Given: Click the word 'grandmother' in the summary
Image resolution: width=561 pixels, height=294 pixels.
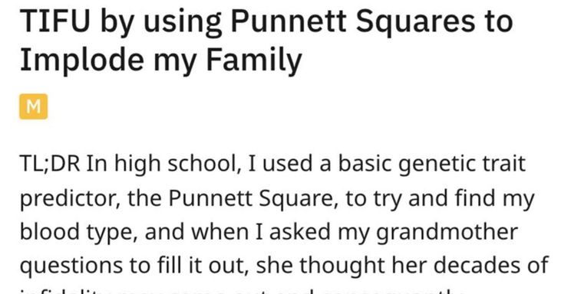Looking at the screenshot, I should (x=447, y=233).
